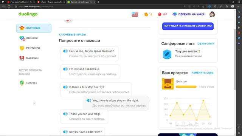Viewport: 242px width, 136px height.
Task: Open the browser three-dots menu
Action: (239, 6)
